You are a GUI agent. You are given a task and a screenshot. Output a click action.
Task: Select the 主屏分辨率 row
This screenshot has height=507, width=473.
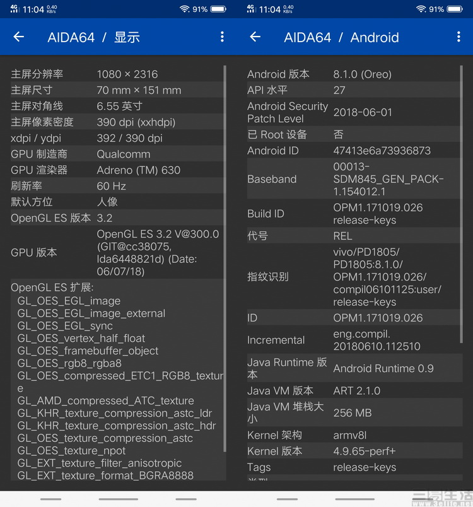click(x=117, y=74)
